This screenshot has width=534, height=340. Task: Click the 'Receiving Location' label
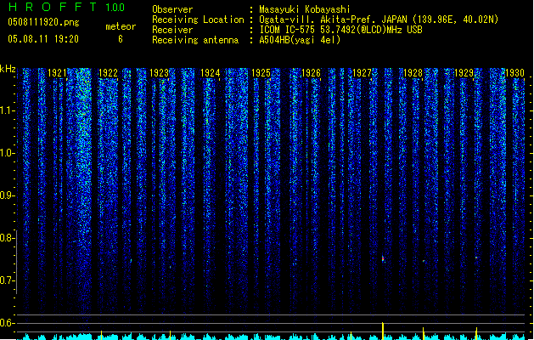tap(198, 20)
